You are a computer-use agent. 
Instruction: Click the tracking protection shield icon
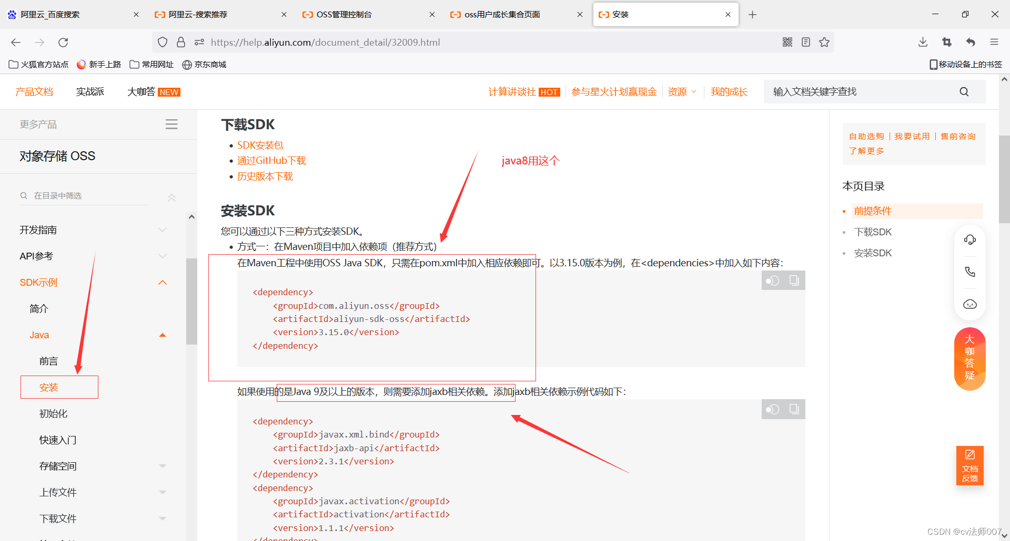pyautogui.click(x=163, y=42)
